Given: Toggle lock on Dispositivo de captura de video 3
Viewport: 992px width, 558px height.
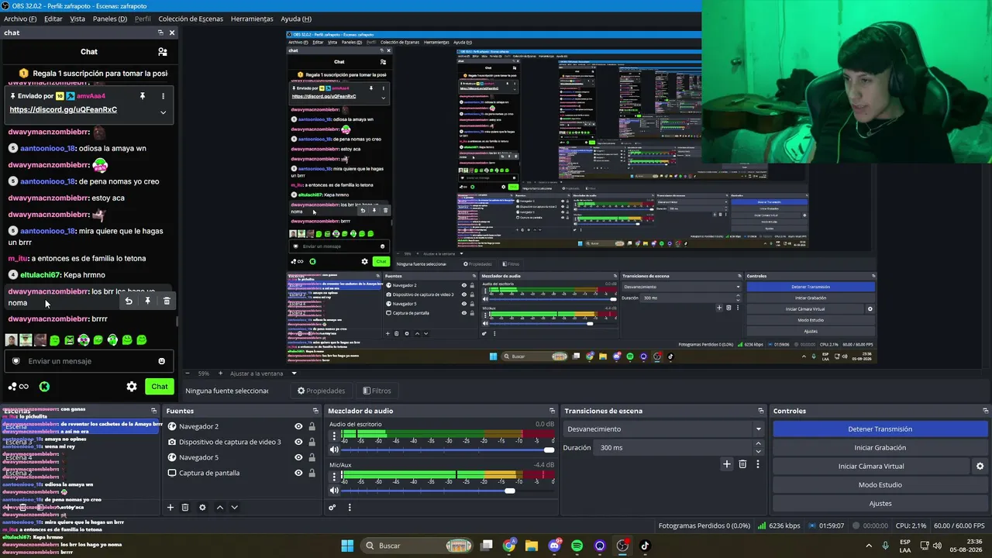Looking at the screenshot, I should click(312, 442).
